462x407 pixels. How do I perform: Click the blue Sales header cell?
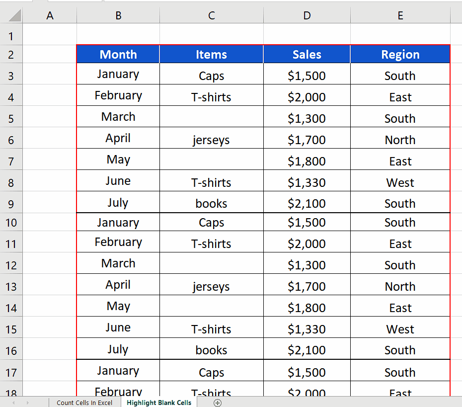307,54
